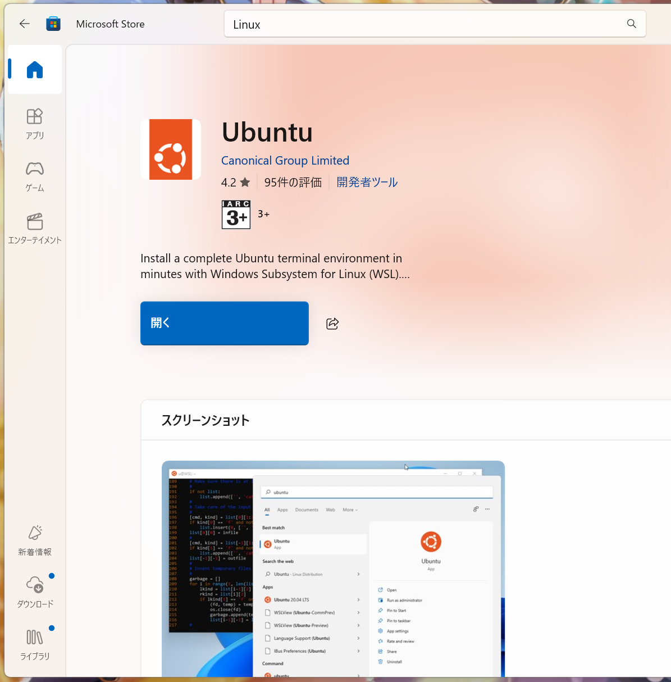Click the Ubuntu orange app logo
This screenshot has width=671, height=682.
coord(171,149)
